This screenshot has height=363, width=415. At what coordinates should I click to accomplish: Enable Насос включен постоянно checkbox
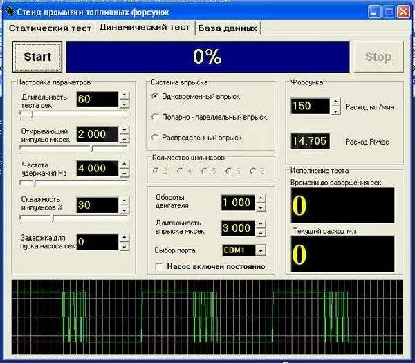(159, 267)
